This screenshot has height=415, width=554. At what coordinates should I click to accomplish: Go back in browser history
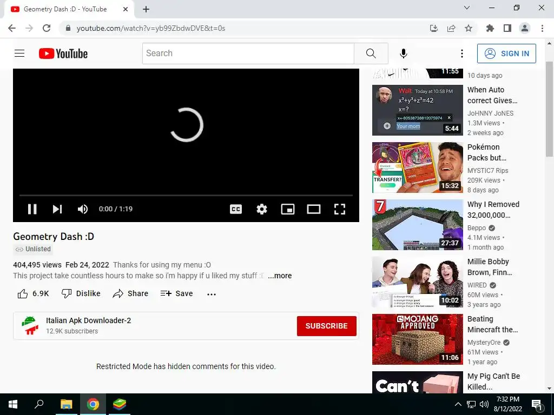[12, 28]
